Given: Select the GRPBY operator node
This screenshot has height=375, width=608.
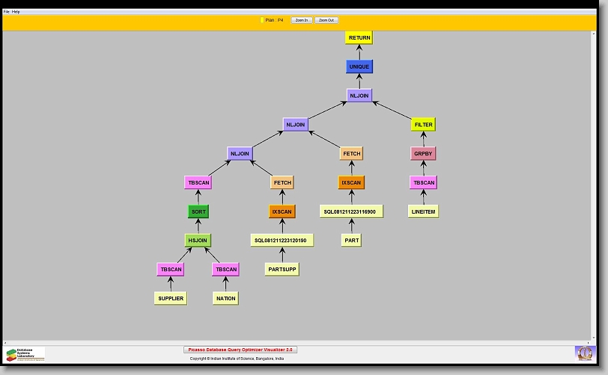Looking at the screenshot, I should (x=423, y=153).
